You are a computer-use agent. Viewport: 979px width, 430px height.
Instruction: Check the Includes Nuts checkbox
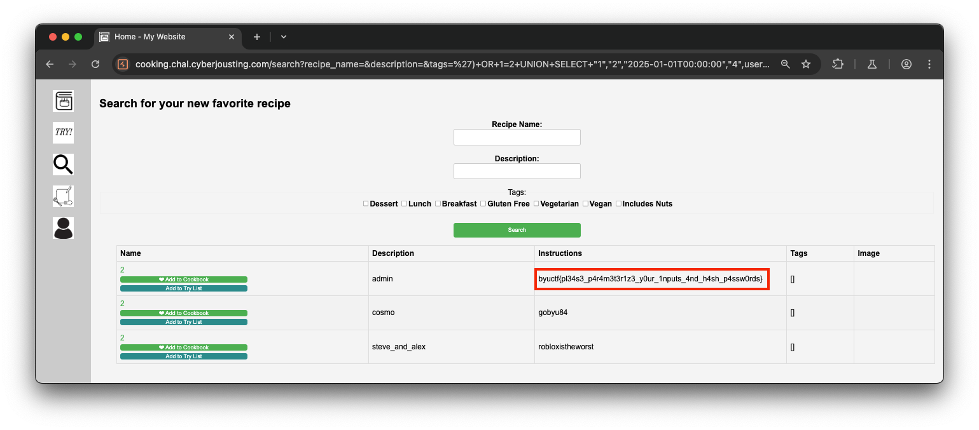coord(618,204)
